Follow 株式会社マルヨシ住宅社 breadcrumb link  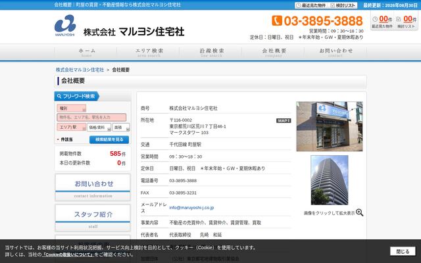(80, 70)
